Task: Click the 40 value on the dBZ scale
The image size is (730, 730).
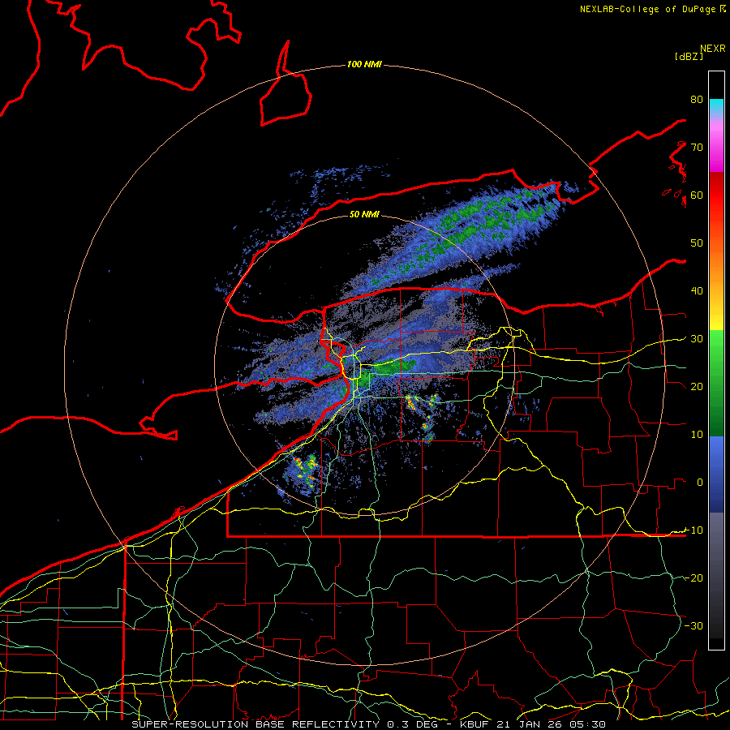Action: 697,290
